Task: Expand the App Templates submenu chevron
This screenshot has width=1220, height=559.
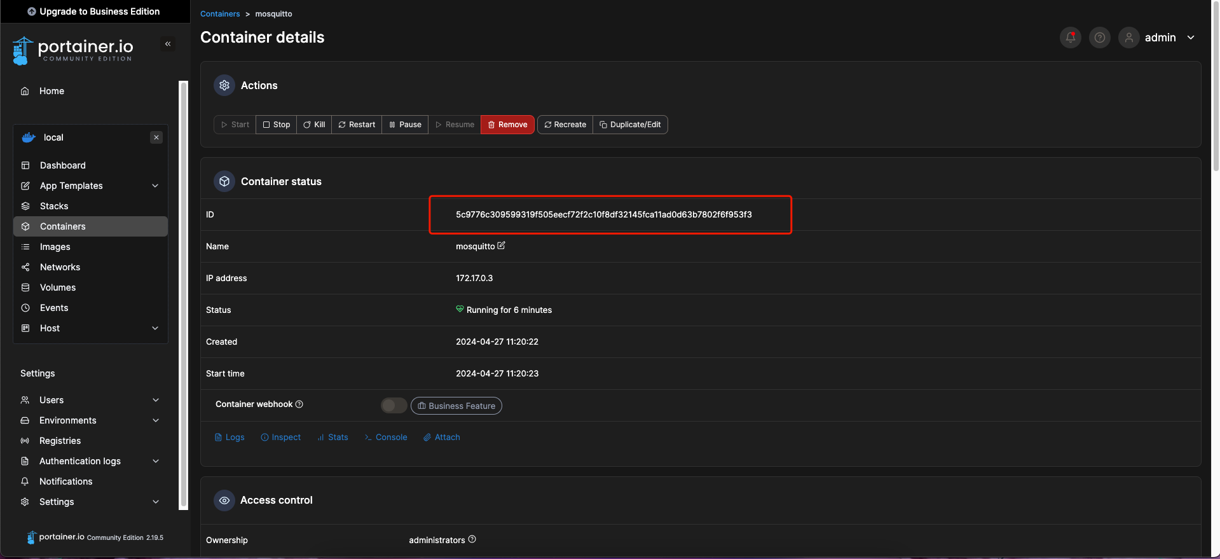Action: click(155, 186)
